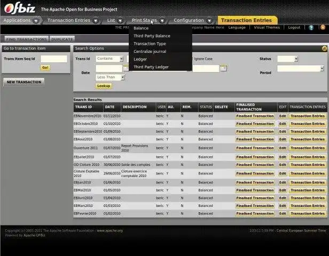Click the EBSeptembre2010 transaction id
This screenshot has height=256, width=329.
pos(88,131)
